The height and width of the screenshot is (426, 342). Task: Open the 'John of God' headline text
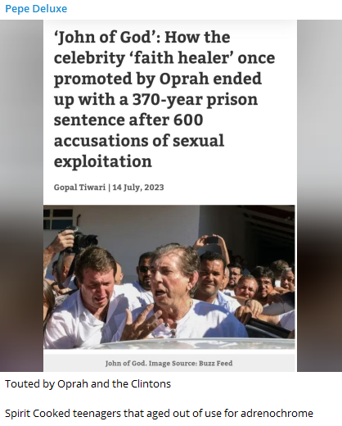(x=164, y=99)
